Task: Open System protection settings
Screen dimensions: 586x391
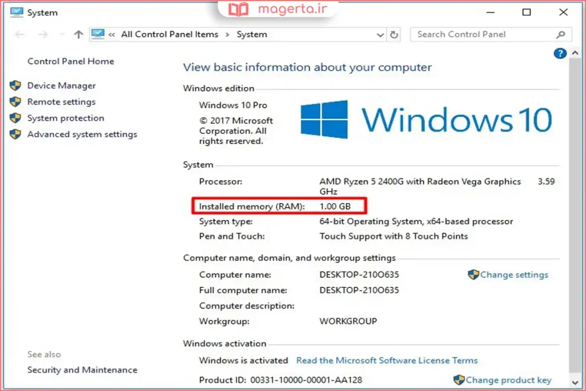Action: pos(66,118)
